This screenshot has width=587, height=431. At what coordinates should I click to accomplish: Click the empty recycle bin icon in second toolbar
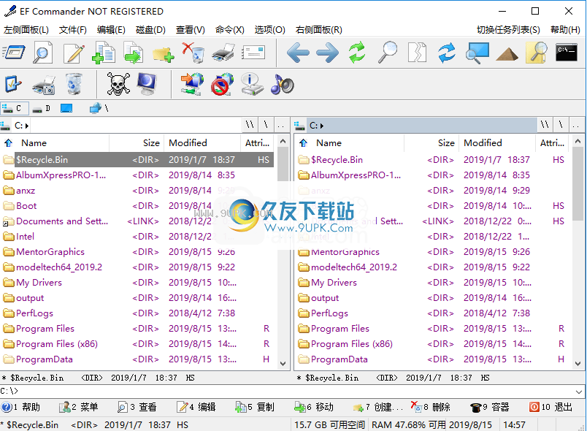coord(73,83)
